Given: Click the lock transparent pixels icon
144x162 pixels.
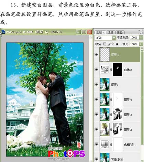Looking at the screenshot, I should (105, 44).
